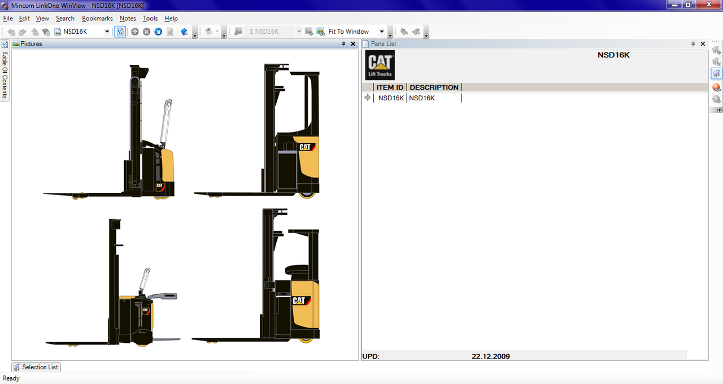The width and height of the screenshot is (723, 384).
Task: Click the Back navigation arrow icon
Action: (11, 32)
